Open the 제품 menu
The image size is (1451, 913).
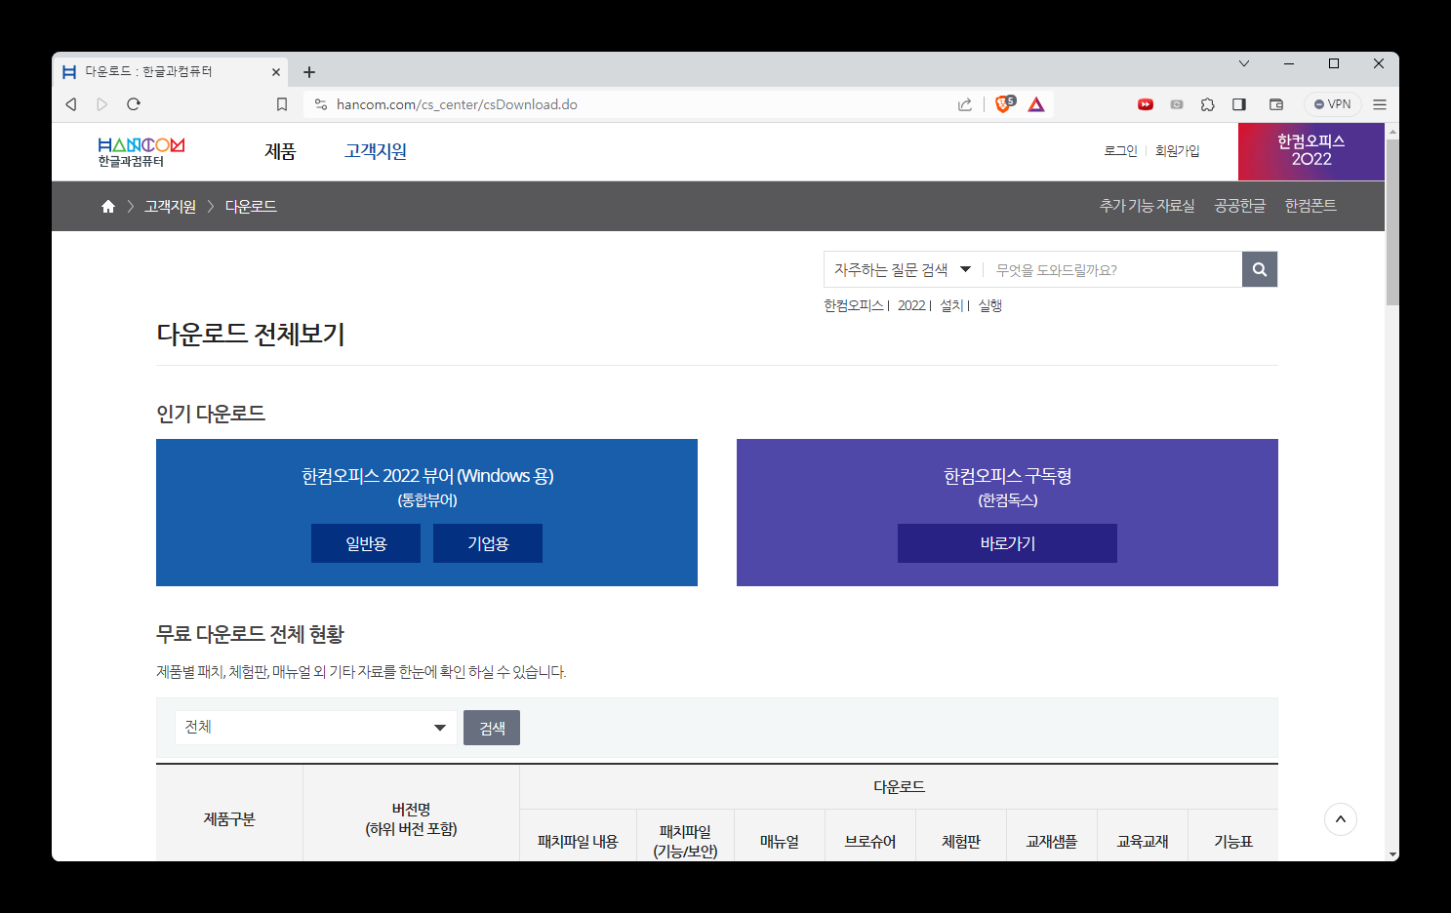pyautogui.click(x=280, y=151)
